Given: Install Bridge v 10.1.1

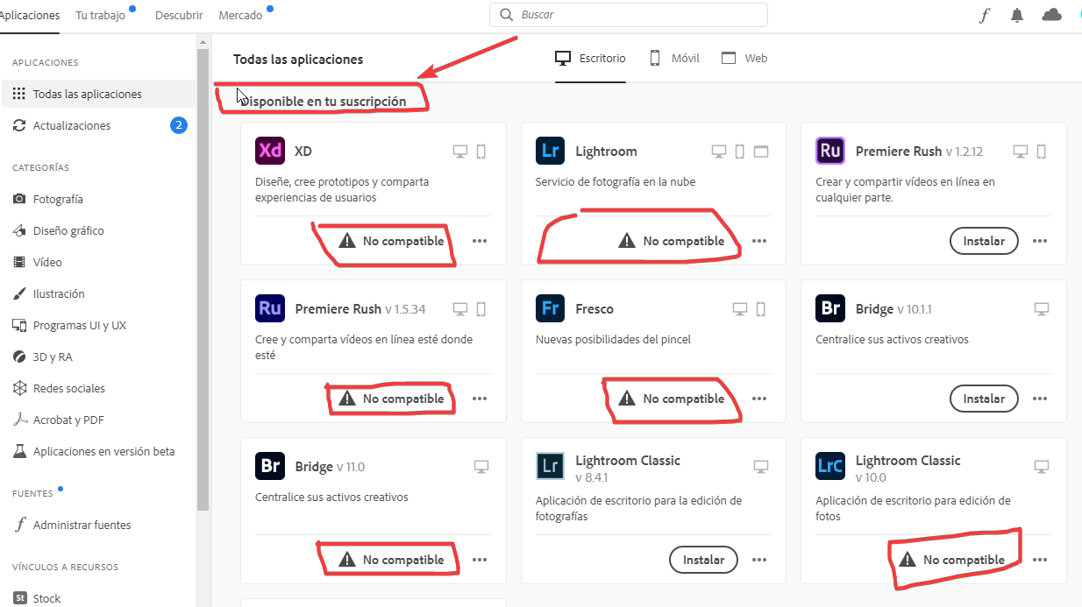Looking at the screenshot, I should point(984,399).
